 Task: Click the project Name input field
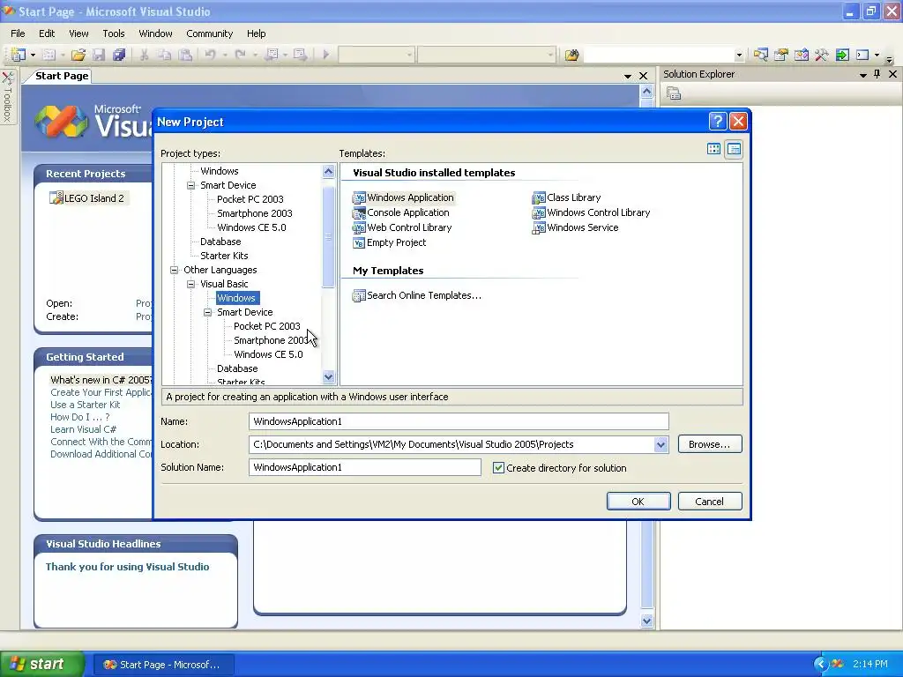(x=459, y=421)
